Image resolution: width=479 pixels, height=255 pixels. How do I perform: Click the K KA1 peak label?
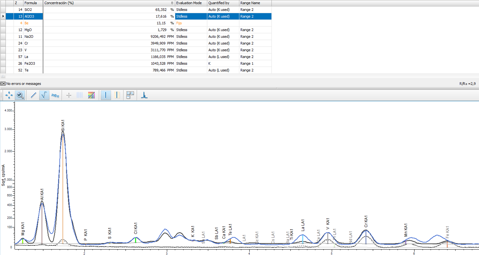coord(193,232)
